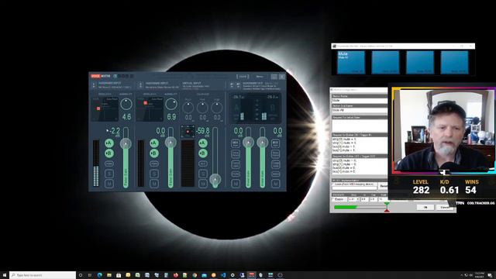496x279 pixels.
Task: Click the Button OFF request text area
Action: point(359,167)
